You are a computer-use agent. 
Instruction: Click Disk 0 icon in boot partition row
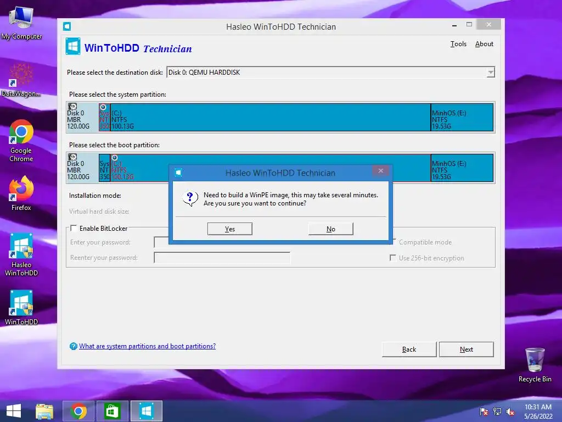(x=73, y=157)
